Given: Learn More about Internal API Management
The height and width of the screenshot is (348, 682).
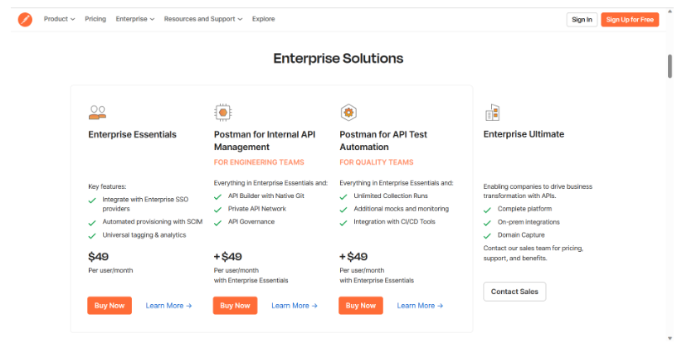Looking at the screenshot, I should (295, 306).
